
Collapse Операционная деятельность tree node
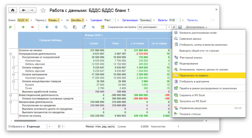tap(10, 54)
